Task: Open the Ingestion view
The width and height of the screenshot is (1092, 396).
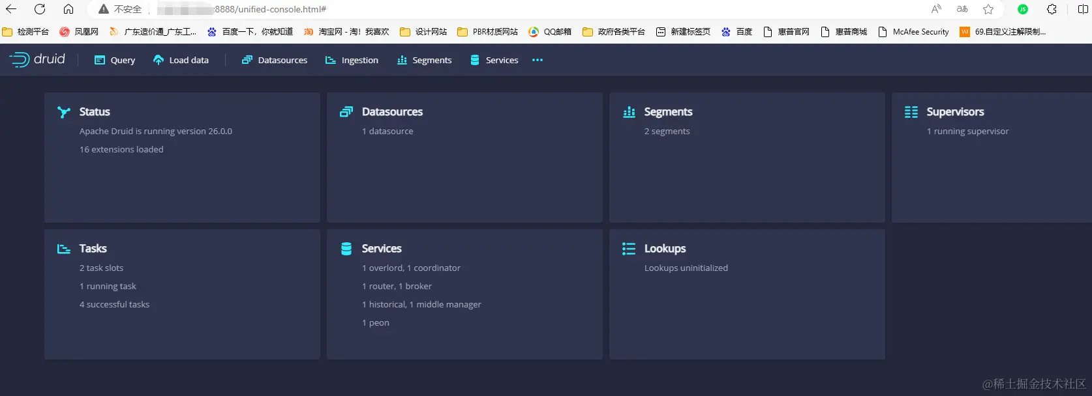Action: pyautogui.click(x=352, y=60)
